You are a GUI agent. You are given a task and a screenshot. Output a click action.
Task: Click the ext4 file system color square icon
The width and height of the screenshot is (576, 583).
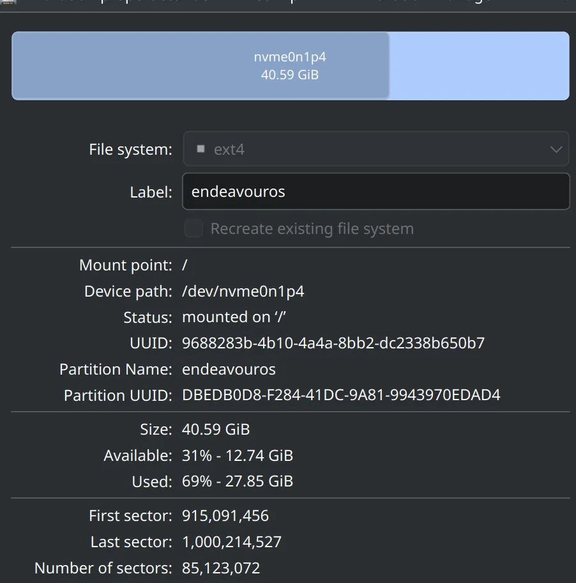[201, 149]
